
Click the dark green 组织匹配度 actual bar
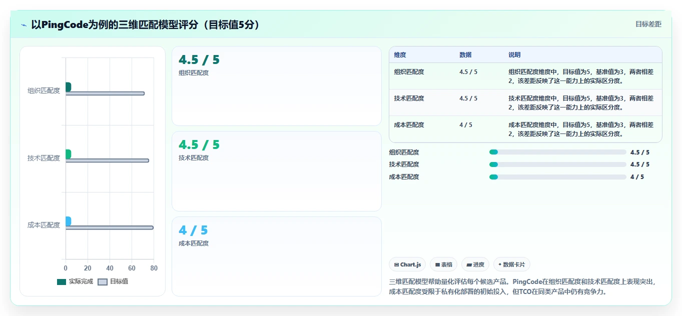(x=68, y=87)
